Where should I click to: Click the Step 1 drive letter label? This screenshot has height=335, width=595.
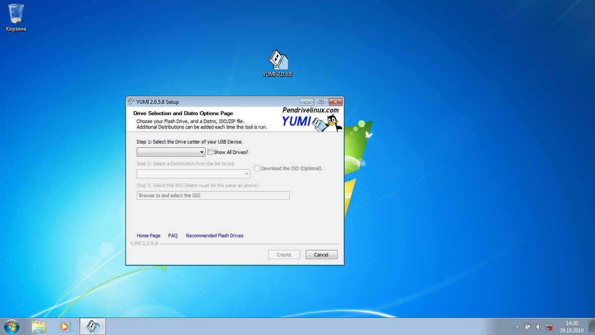click(x=190, y=142)
